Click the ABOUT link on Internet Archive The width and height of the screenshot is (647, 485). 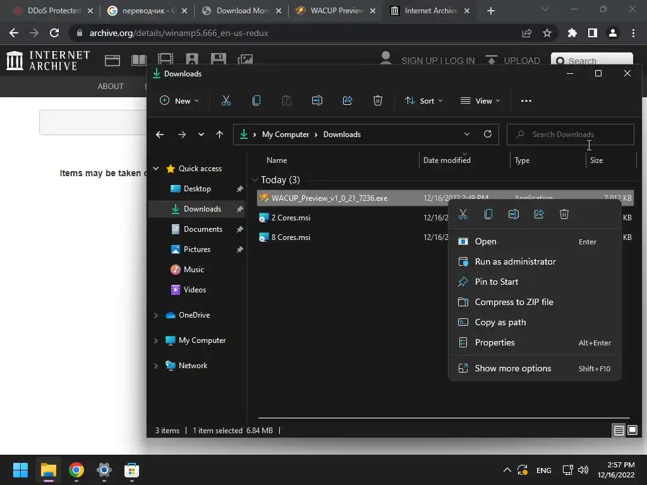coord(110,86)
